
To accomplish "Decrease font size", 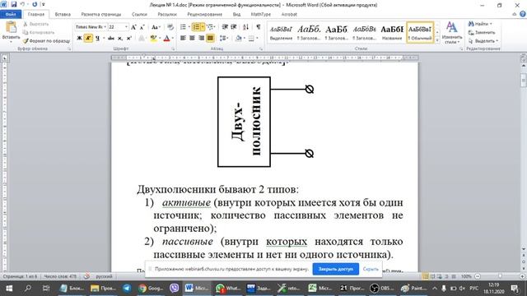I will pos(142,27).
